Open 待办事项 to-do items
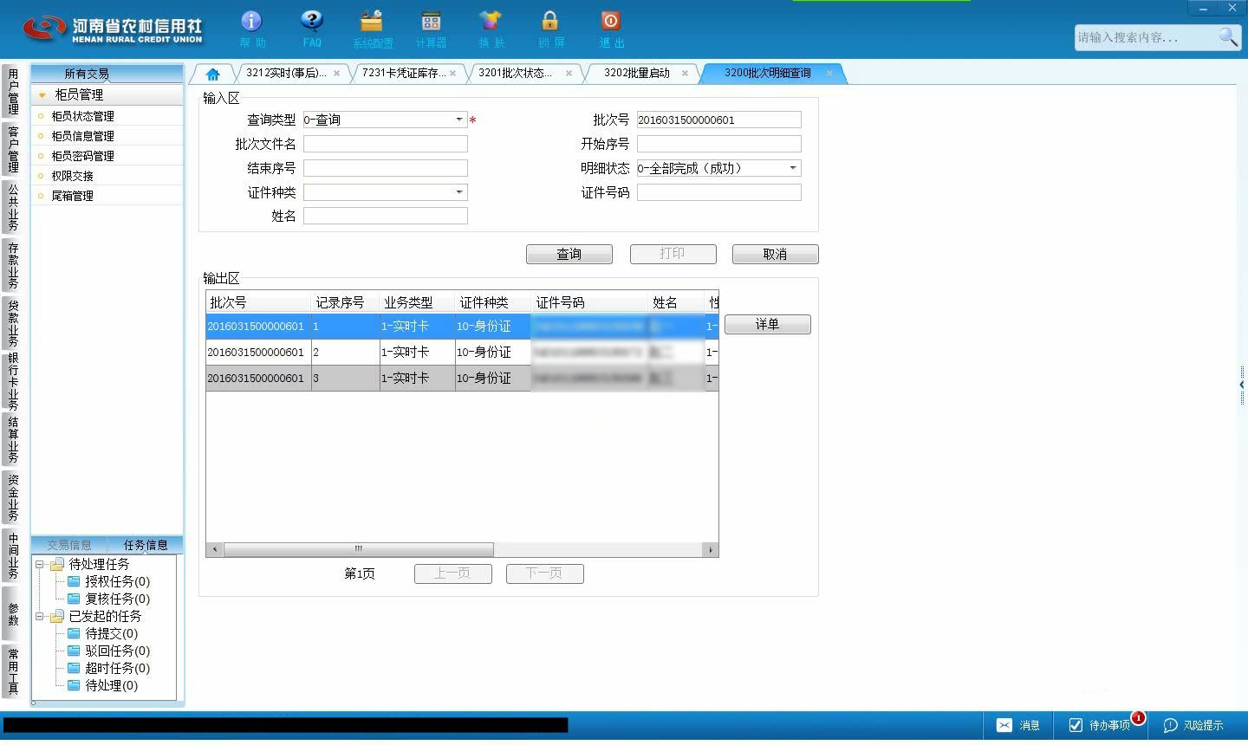This screenshot has width=1248, height=745. [x=1101, y=725]
